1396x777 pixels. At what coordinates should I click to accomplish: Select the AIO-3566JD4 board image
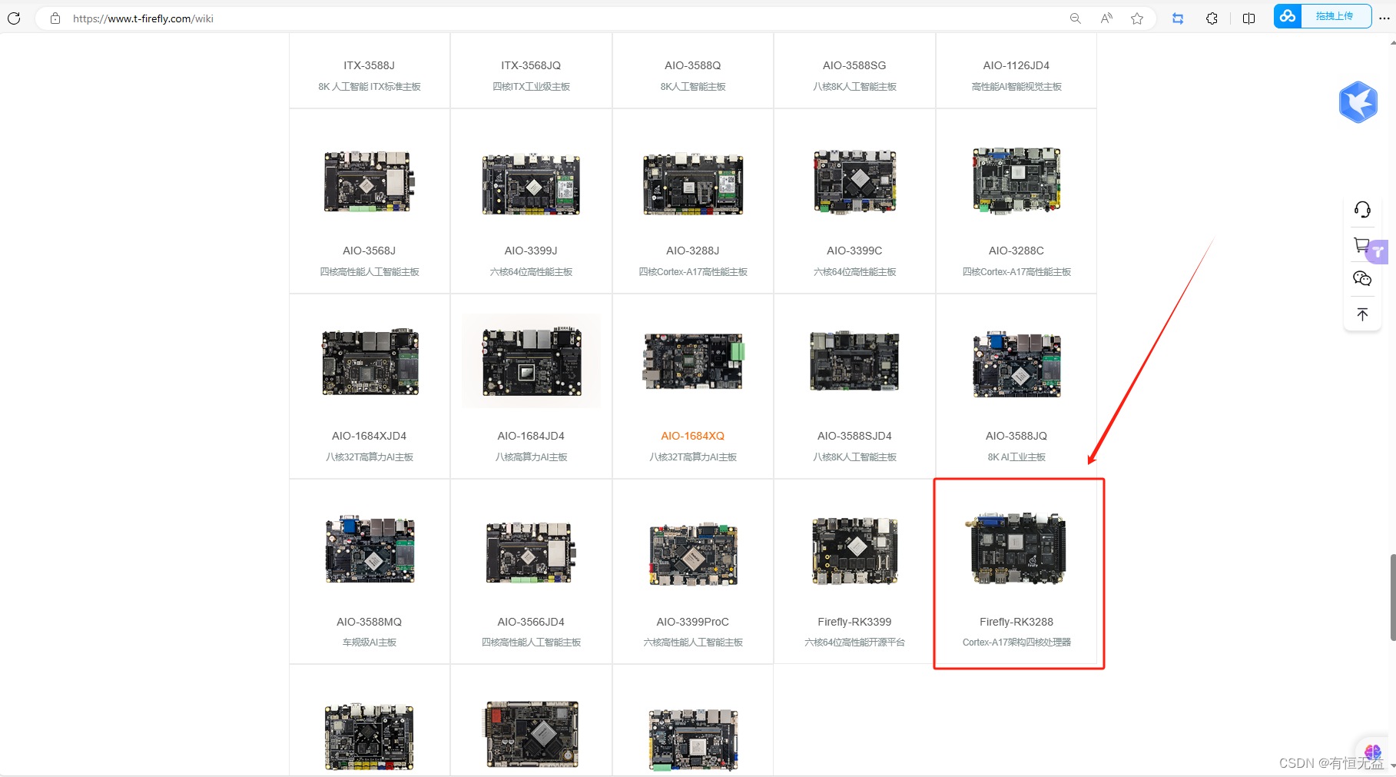[531, 552]
